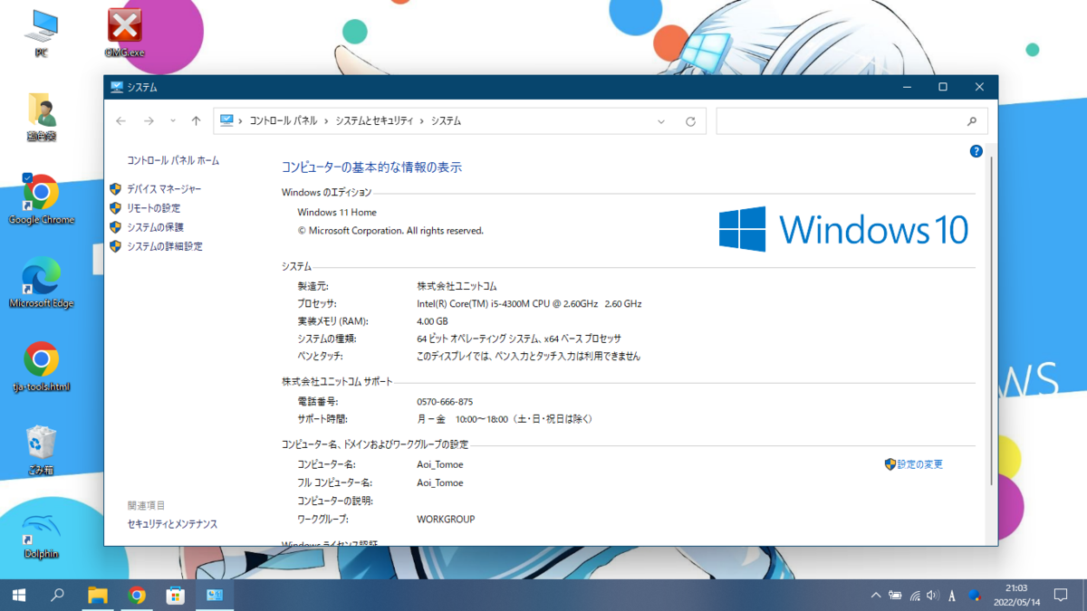Refresh the System window
Viewport: 1087px width, 611px height.
point(690,121)
